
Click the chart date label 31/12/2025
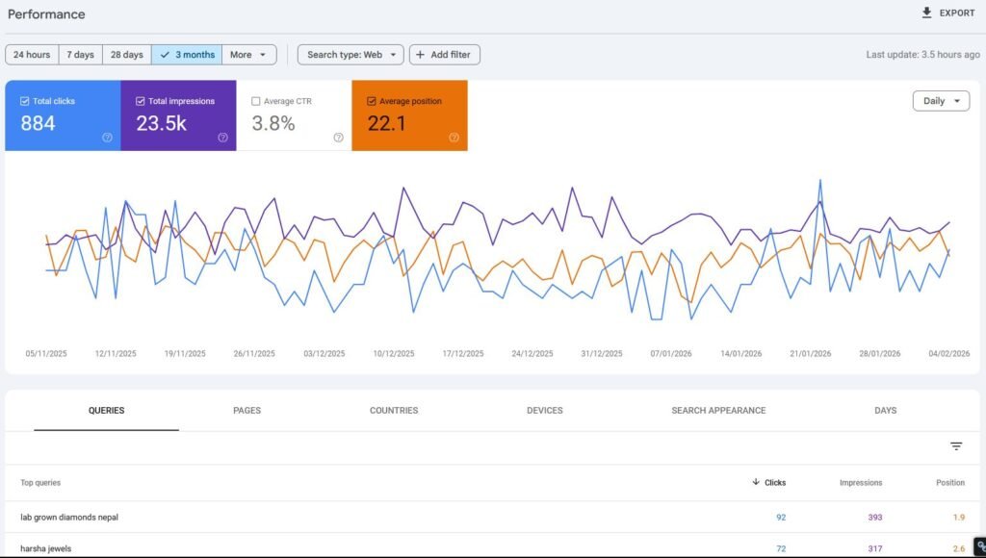[x=602, y=354]
